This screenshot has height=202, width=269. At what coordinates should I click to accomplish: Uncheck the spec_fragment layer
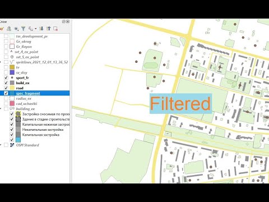click(6, 93)
